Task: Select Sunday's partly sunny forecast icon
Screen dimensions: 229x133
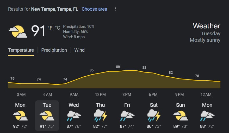Action: (x=181, y=116)
